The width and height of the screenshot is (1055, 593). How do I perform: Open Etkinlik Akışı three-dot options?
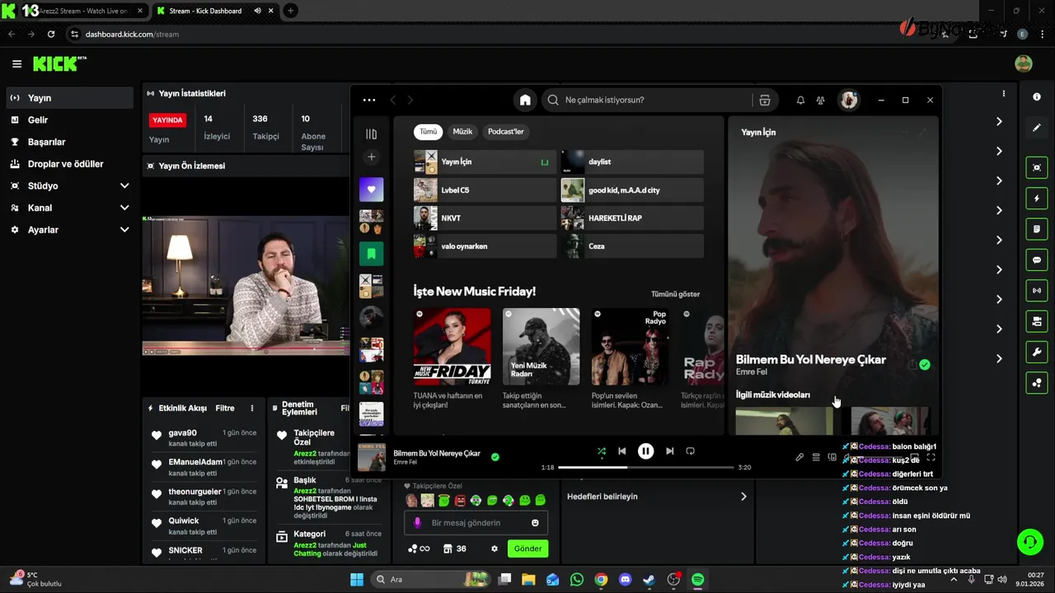[x=252, y=409]
